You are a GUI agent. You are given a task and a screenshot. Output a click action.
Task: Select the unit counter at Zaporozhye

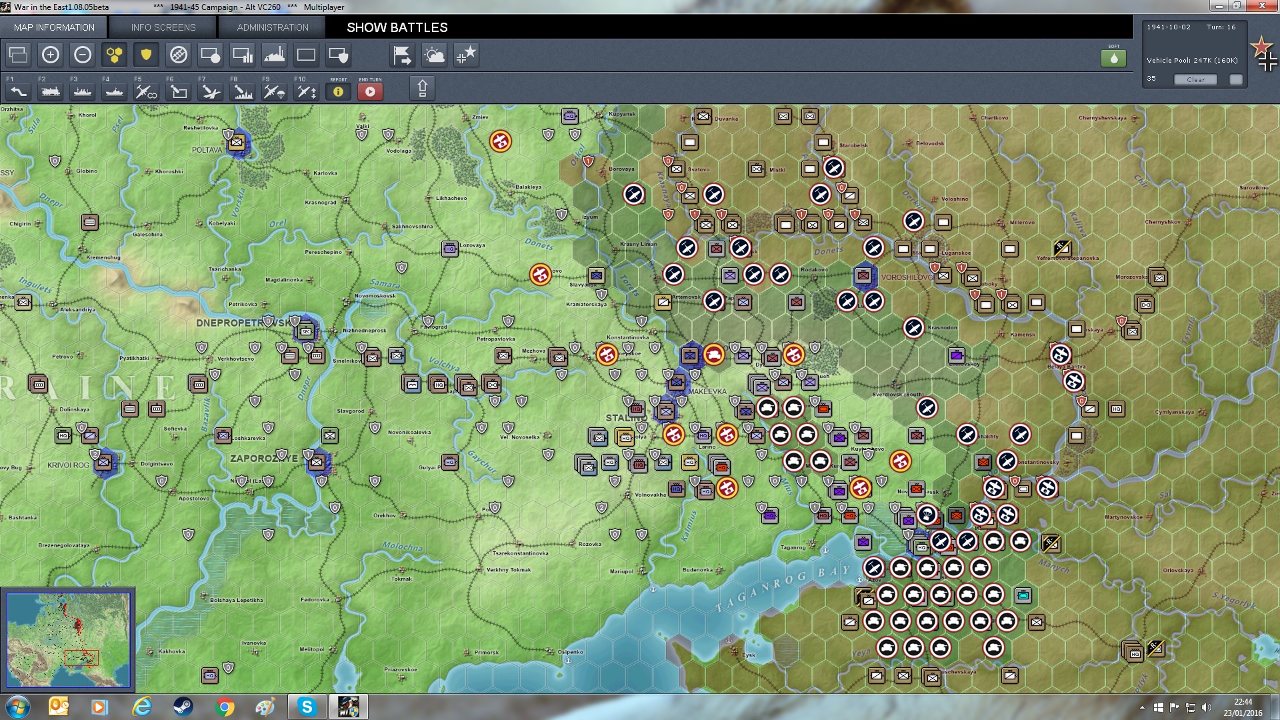coord(317,461)
